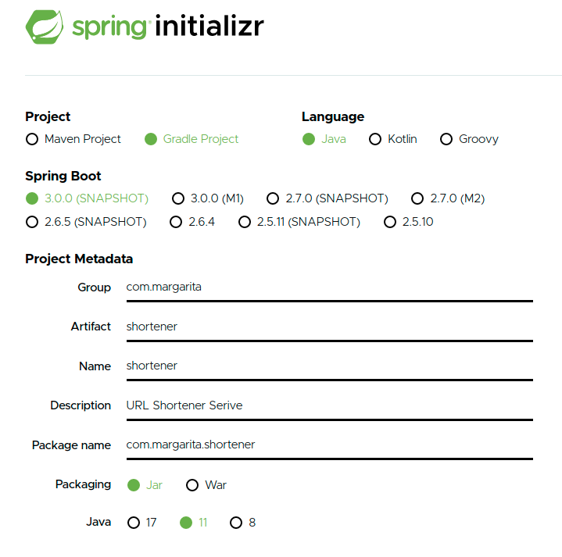Image resolution: width=562 pixels, height=557 pixels.
Task: Switch packaging to War
Action: [192, 486]
